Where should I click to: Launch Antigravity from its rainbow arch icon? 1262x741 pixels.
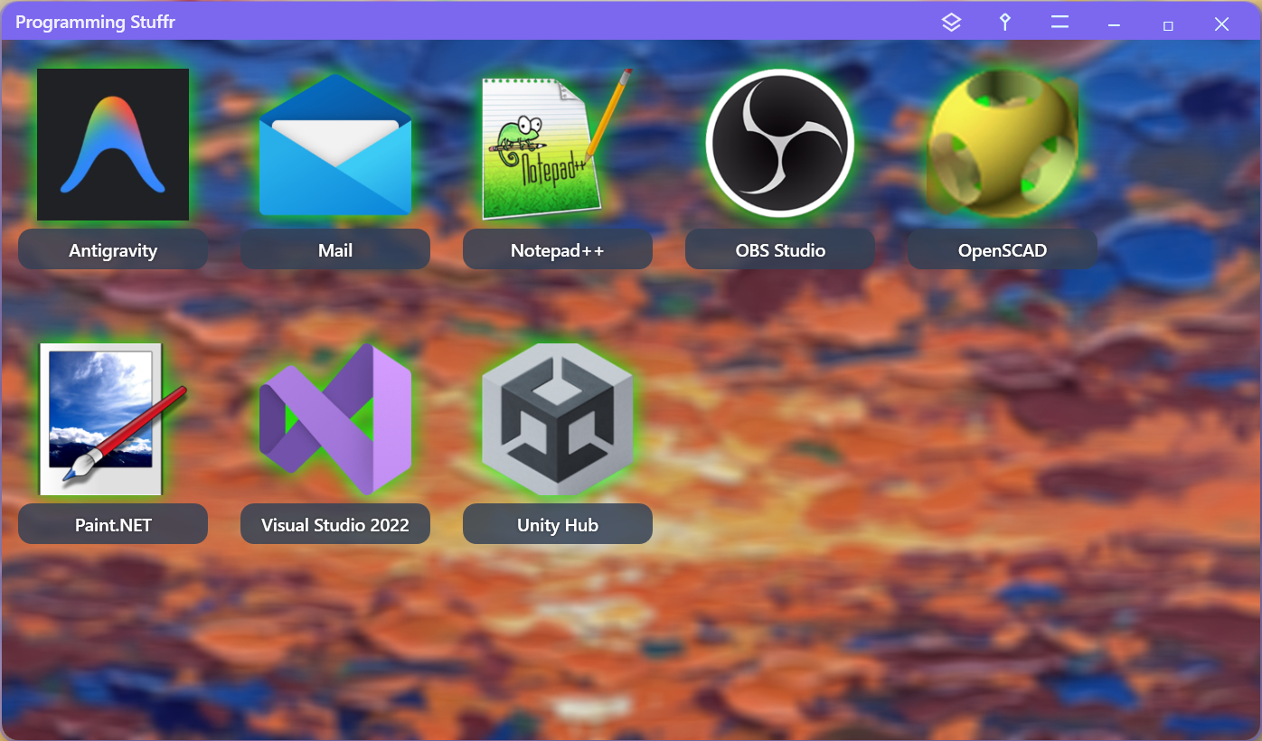coord(113,145)
